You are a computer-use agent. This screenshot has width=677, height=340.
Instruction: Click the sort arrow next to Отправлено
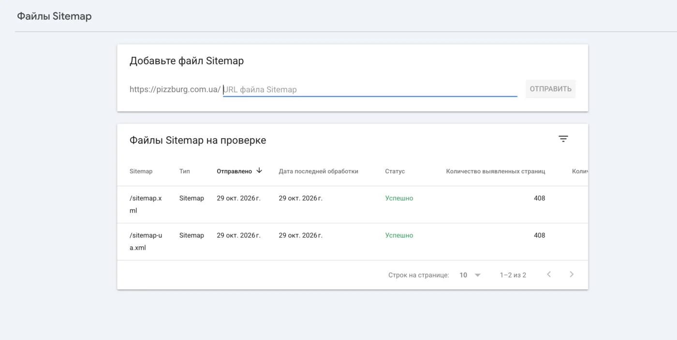coord(259,170)
